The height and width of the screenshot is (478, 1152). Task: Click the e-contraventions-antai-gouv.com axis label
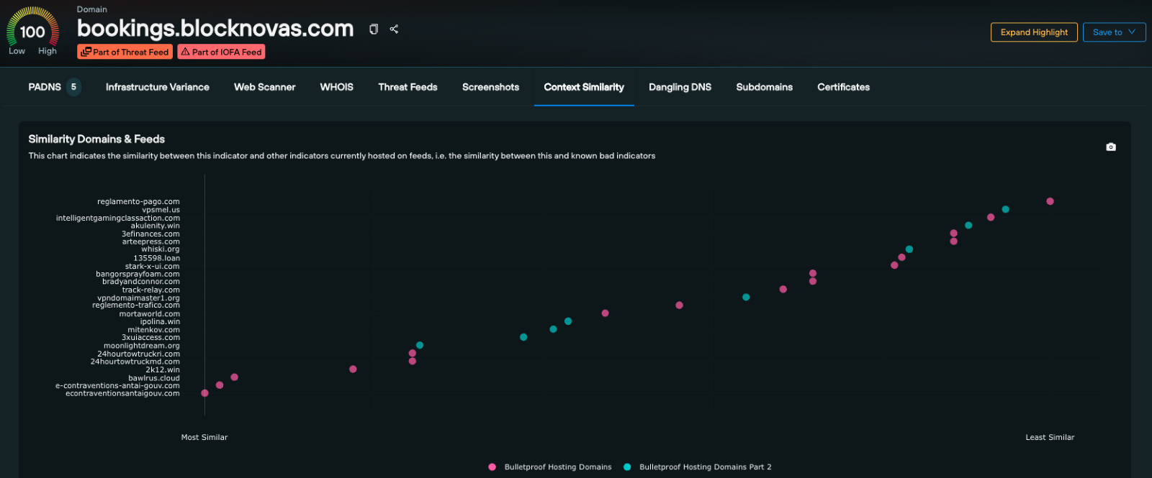click(x=118, y=385)
